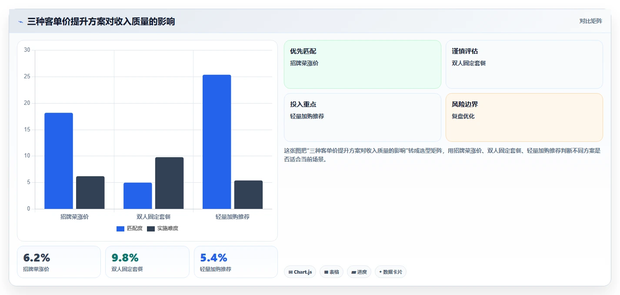Click the 招牌菜涨价 text in 优先匹配 card
Screen dimensions: 620x295
(x=304, y=63)
